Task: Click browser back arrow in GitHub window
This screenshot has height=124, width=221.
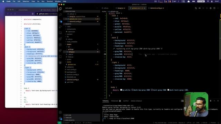Action: tap(8, 14)
